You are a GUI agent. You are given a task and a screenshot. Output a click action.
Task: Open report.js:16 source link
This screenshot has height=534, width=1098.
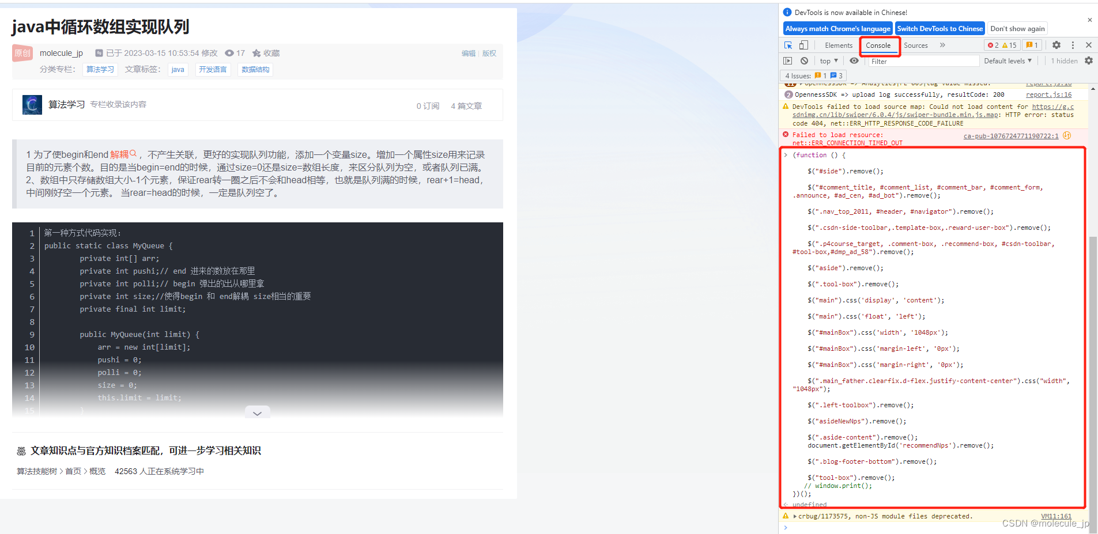pyautogui.click(x=1048, y=94)
